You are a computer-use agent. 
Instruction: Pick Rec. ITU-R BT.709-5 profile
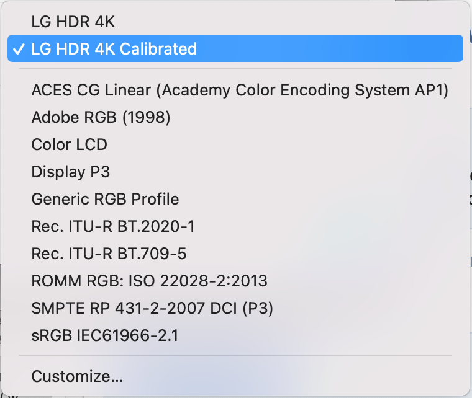pos(109,254)
